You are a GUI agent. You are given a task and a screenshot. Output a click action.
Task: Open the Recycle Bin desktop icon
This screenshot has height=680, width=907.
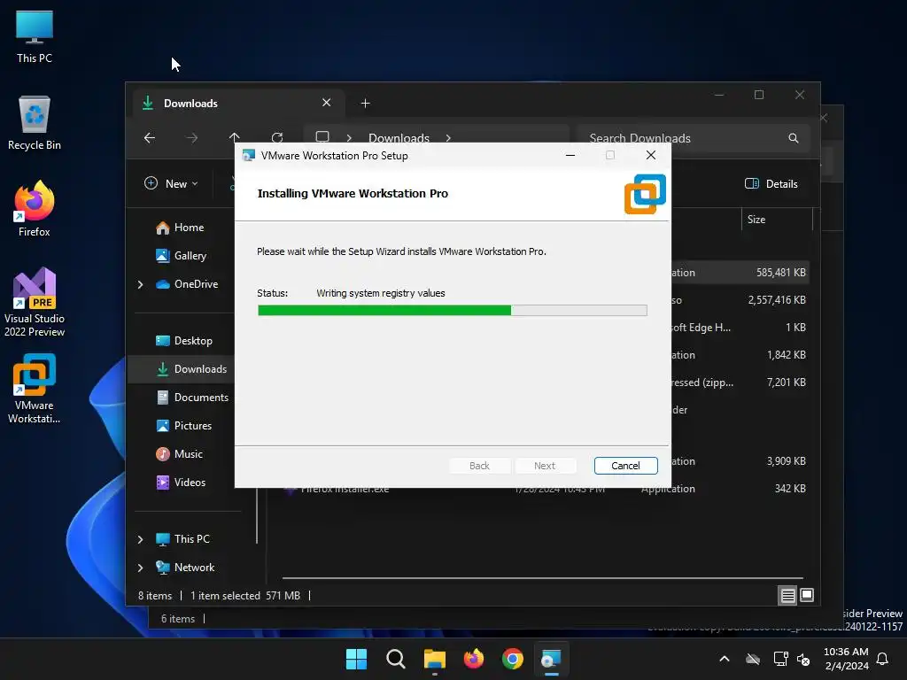[35, 123]
